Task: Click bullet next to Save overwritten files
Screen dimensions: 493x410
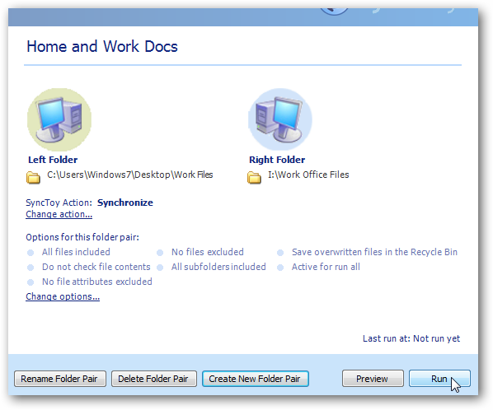Action: (280, 253)
